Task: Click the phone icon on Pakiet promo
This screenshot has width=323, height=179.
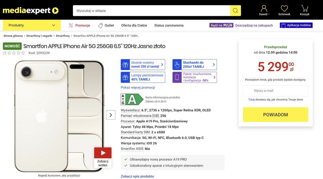Action: 177,77
